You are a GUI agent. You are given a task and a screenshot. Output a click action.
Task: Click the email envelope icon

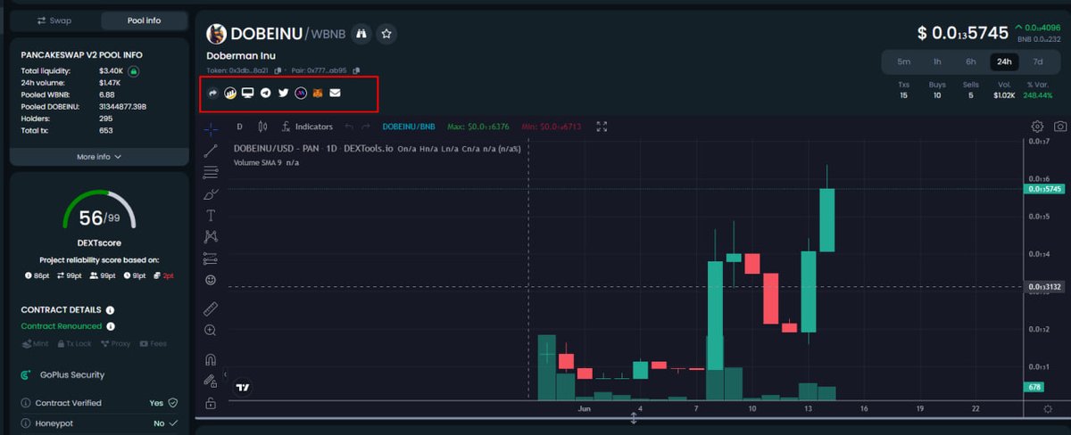tap(335, 93)
